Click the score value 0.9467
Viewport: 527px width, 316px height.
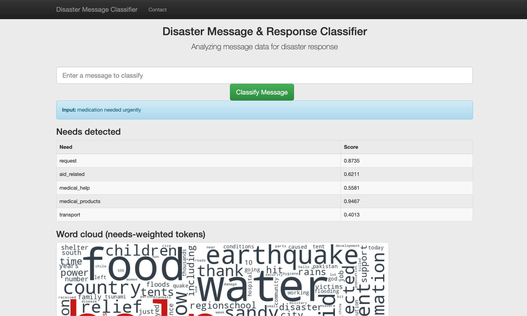(407, 201)
